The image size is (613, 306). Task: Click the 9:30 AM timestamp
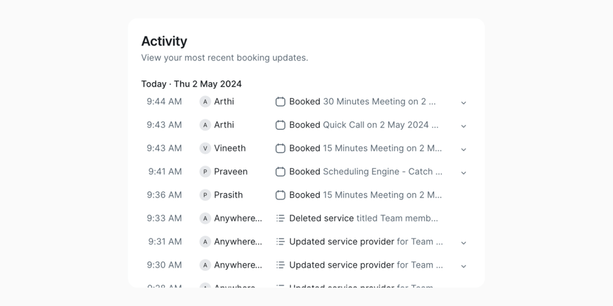(x=164, y=265)
